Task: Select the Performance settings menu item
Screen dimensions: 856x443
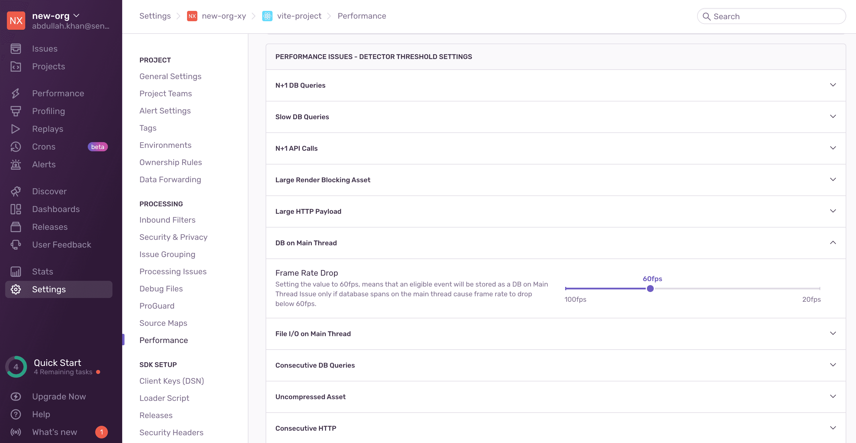Action: click(164, 340)
